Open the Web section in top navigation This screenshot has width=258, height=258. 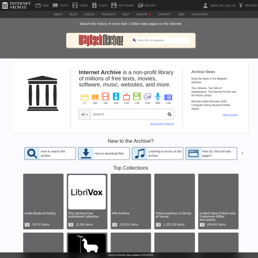pos(42,6)
